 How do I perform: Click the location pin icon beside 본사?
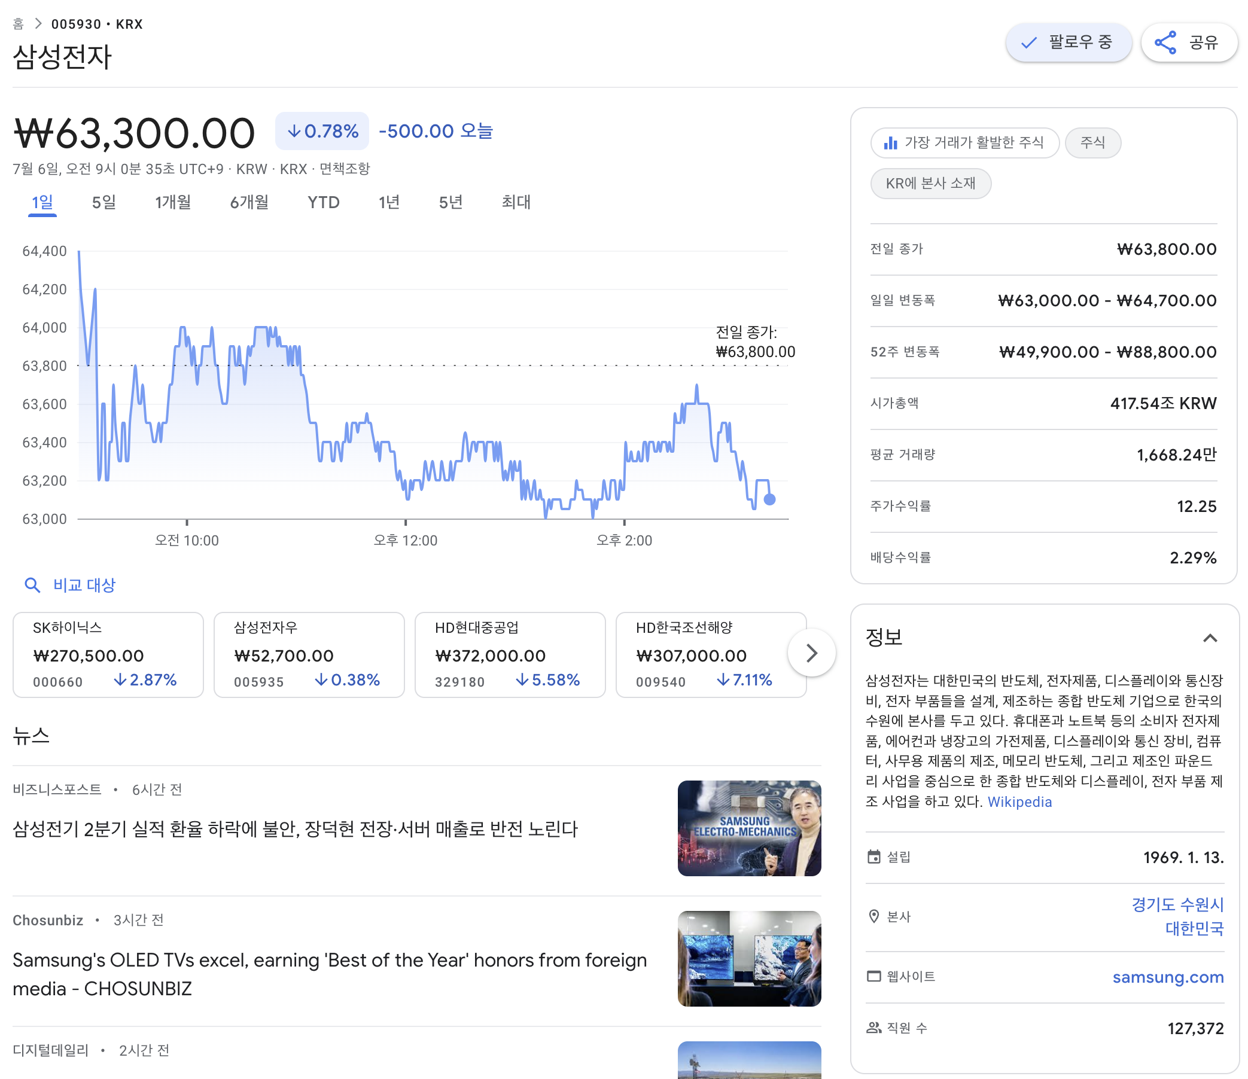(874, 917)
